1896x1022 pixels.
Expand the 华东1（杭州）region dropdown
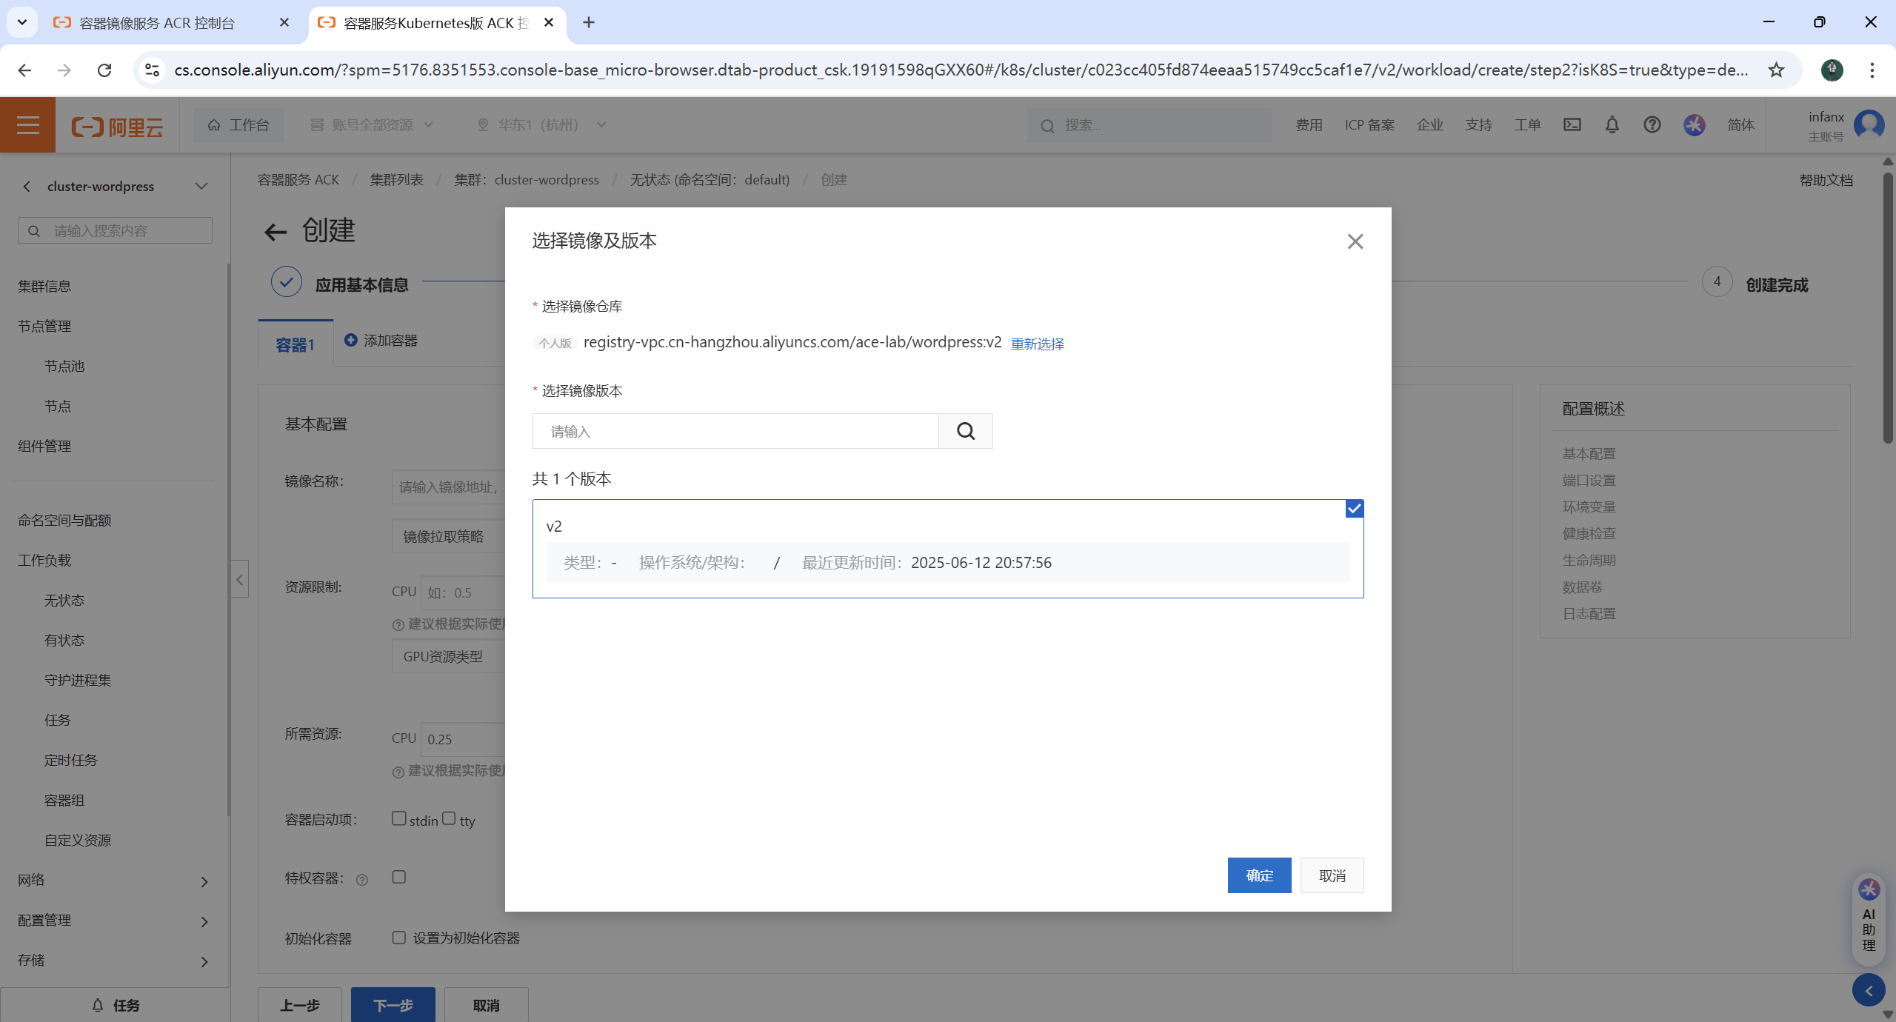coord(541,125)
